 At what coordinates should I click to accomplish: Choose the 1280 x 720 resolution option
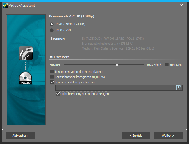52,30
